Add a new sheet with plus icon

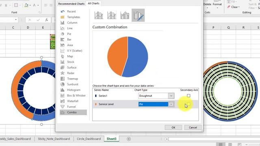129,139
